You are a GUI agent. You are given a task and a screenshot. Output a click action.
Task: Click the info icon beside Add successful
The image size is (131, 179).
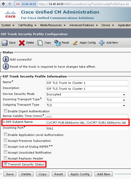coord(6,59)
